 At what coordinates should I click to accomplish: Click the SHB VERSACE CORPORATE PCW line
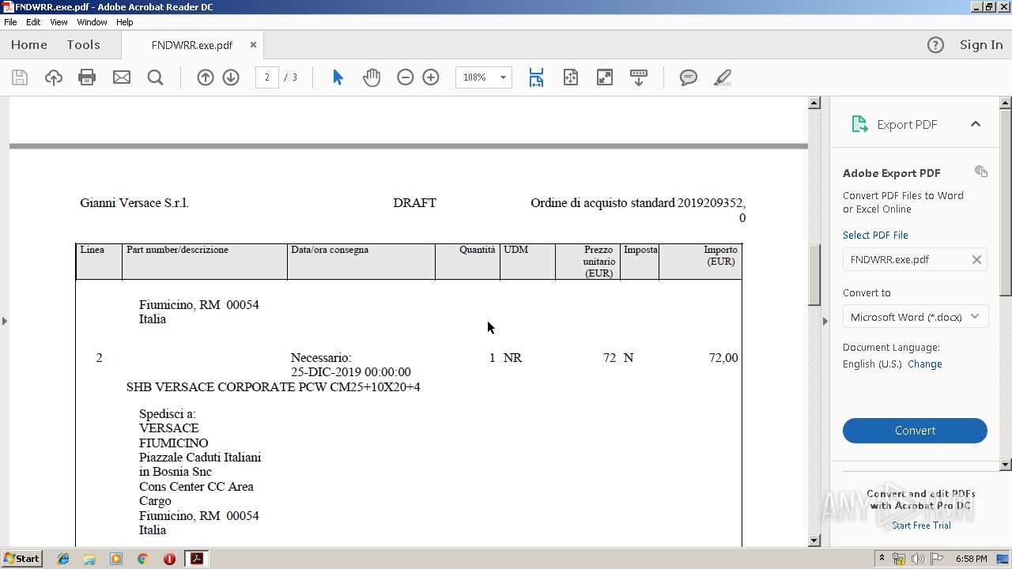pos(274,387)
